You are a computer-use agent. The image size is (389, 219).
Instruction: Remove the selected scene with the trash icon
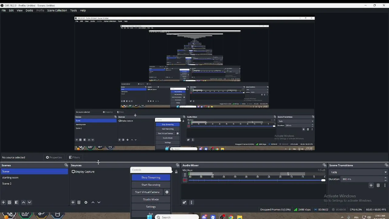tap(9, 203)
